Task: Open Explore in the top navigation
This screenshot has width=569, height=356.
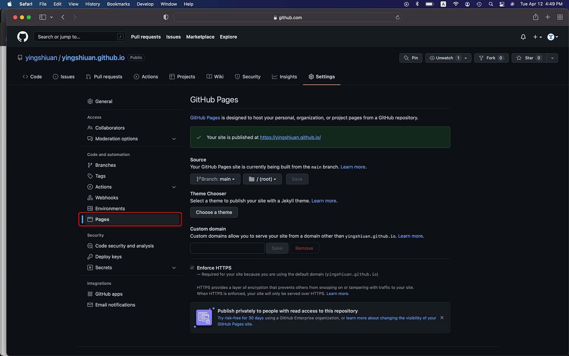Action: (228, 37)
